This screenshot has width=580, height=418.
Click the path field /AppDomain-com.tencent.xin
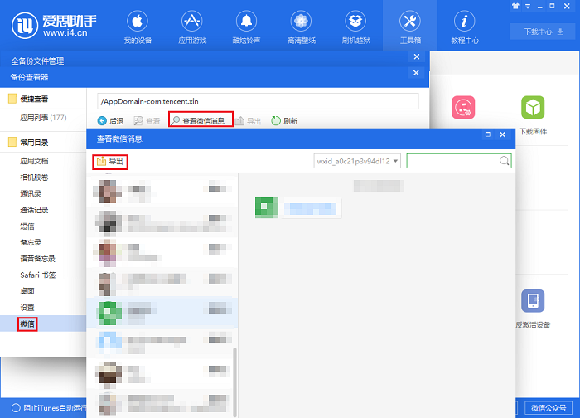pyautogui.click(x=258, y=101)
